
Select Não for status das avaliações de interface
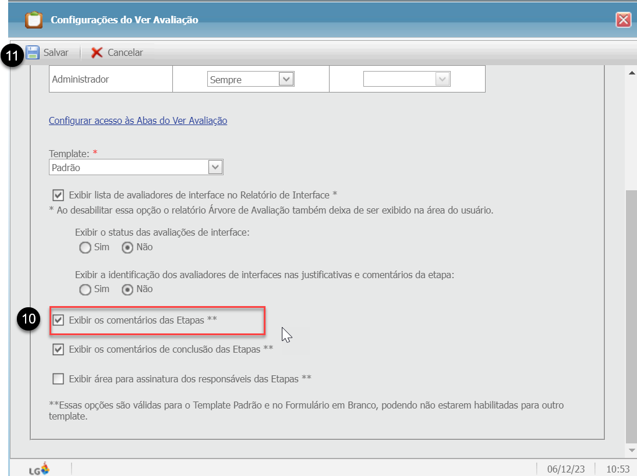point(127,247)
